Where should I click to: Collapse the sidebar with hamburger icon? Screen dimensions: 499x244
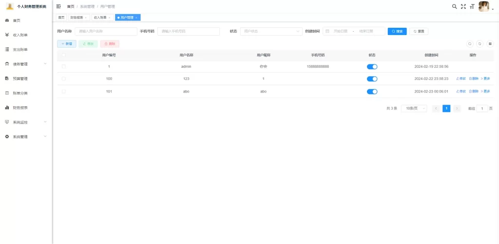click(58, 6)
